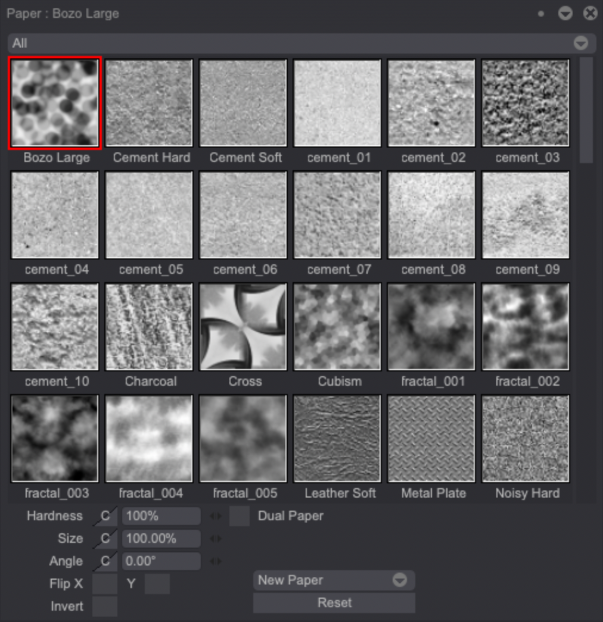Open the panel options menu arrow
This screenshot has height=622, width=603.
pyautogui.click(x=565, y=13)
